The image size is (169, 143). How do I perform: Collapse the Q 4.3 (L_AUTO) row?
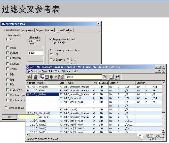point(28,94)
